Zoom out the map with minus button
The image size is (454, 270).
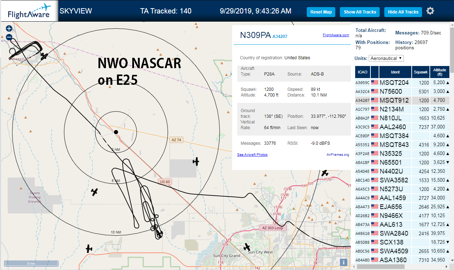[9, 37]
